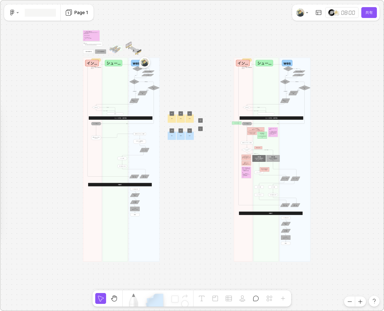Zoom out with the minus button
384x311 pixels.
click(x=349, y=302)
